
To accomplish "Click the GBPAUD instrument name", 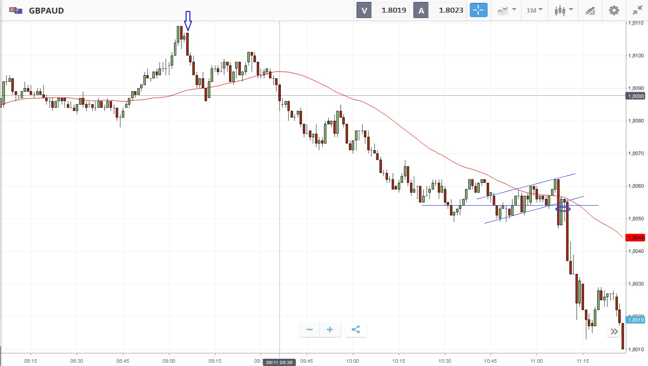I will click(46, 10).
